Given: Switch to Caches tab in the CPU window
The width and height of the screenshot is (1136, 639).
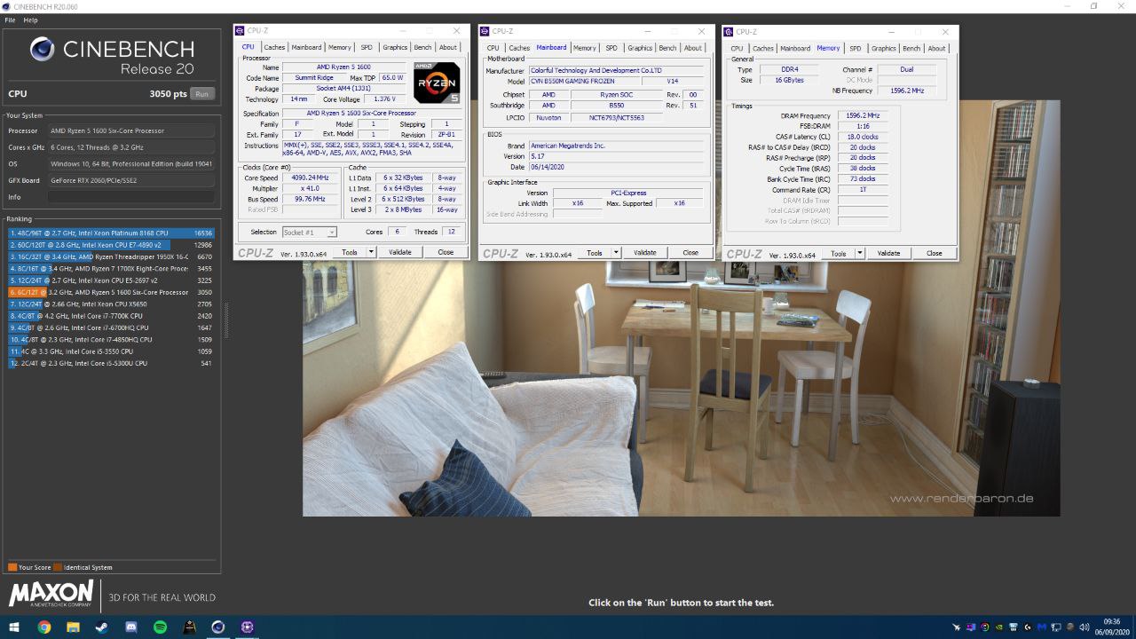Looking at the screenshot, I should (x=274, y=48).
